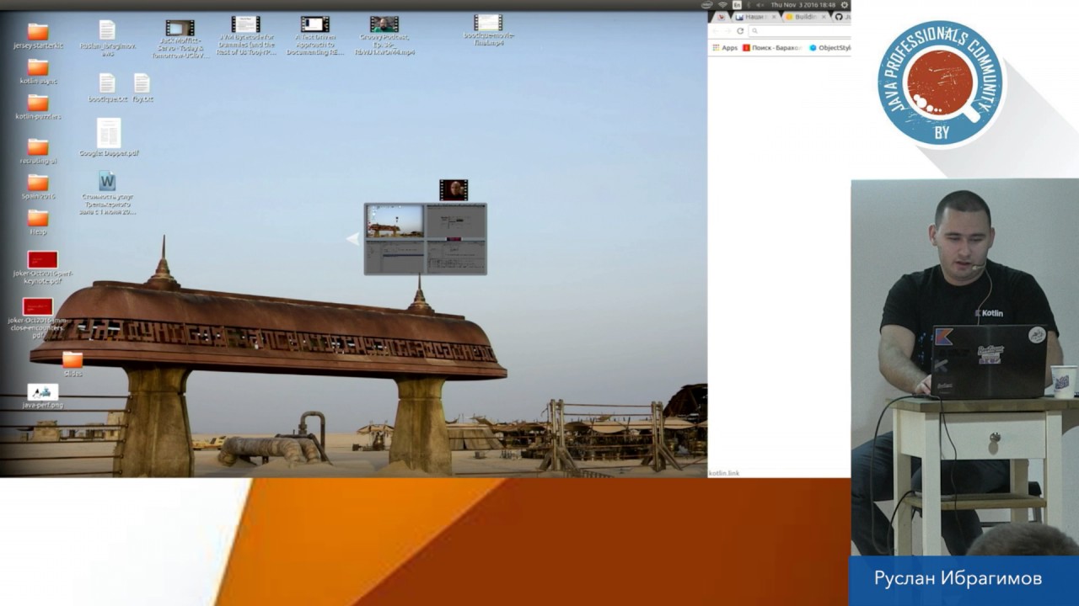
Task: Switch to the 'Buildin' browser tab
Action: tap(805, 17)
